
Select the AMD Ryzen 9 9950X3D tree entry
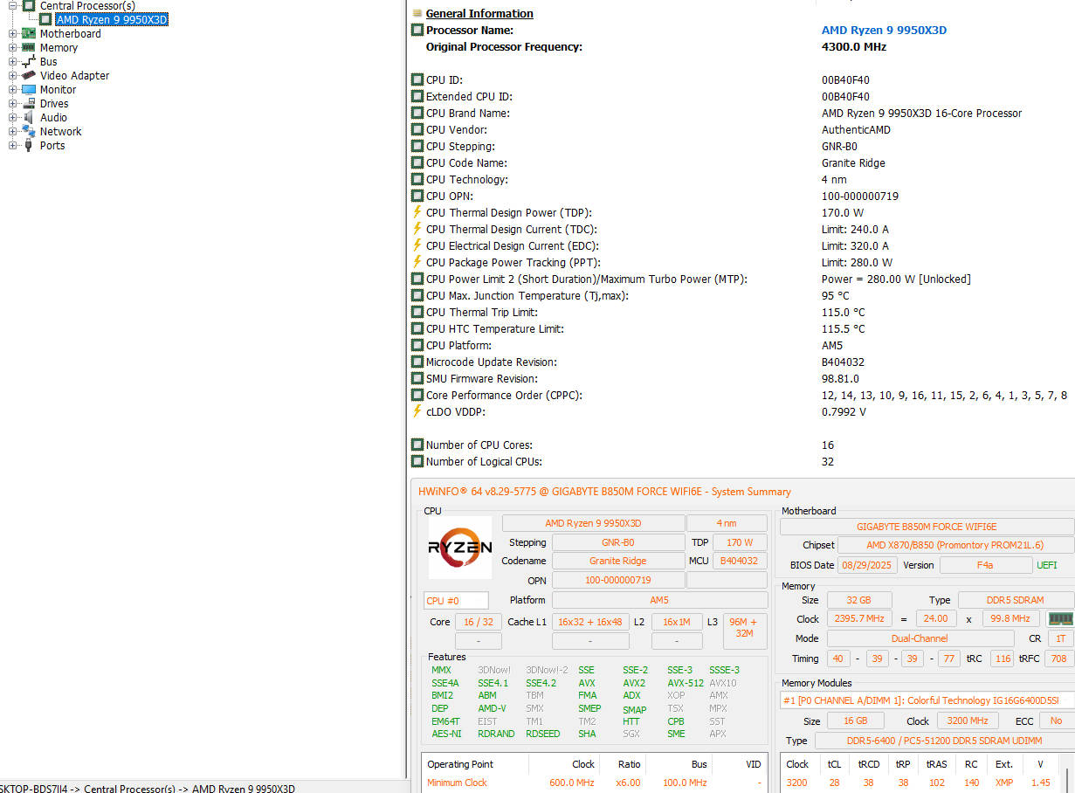click(x=112, y=19)
